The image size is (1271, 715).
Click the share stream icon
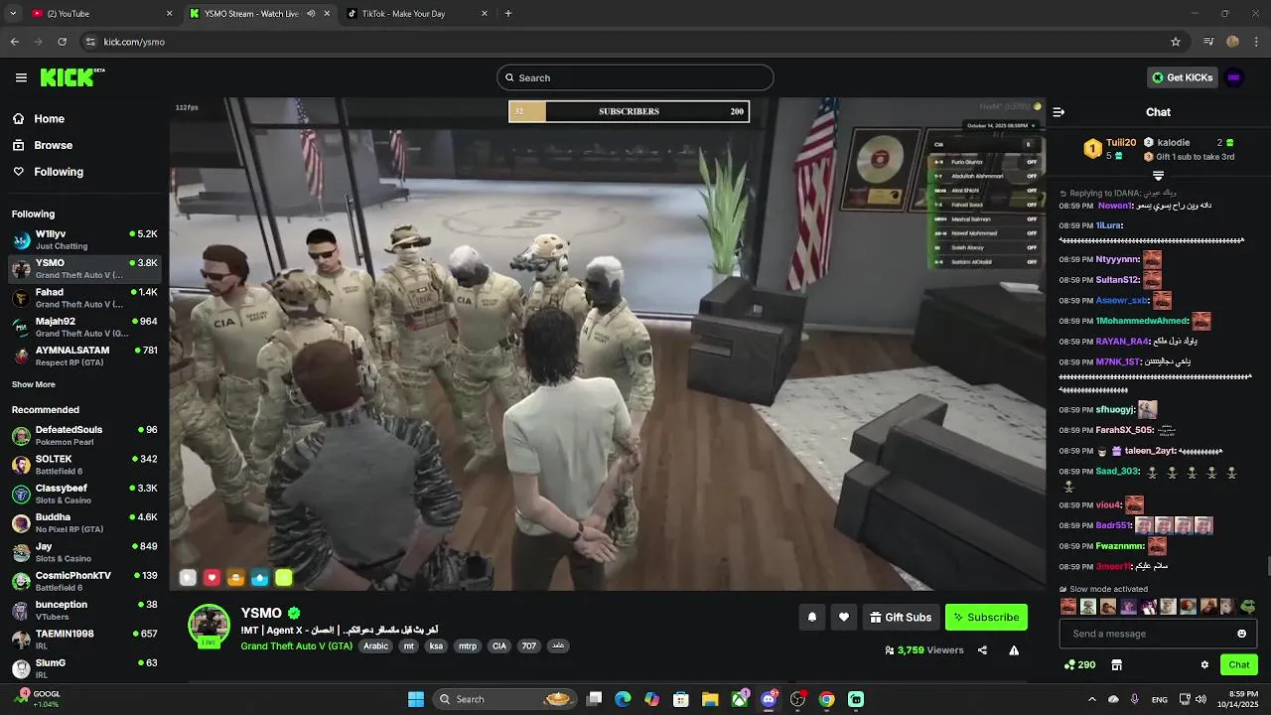point(982,650)
